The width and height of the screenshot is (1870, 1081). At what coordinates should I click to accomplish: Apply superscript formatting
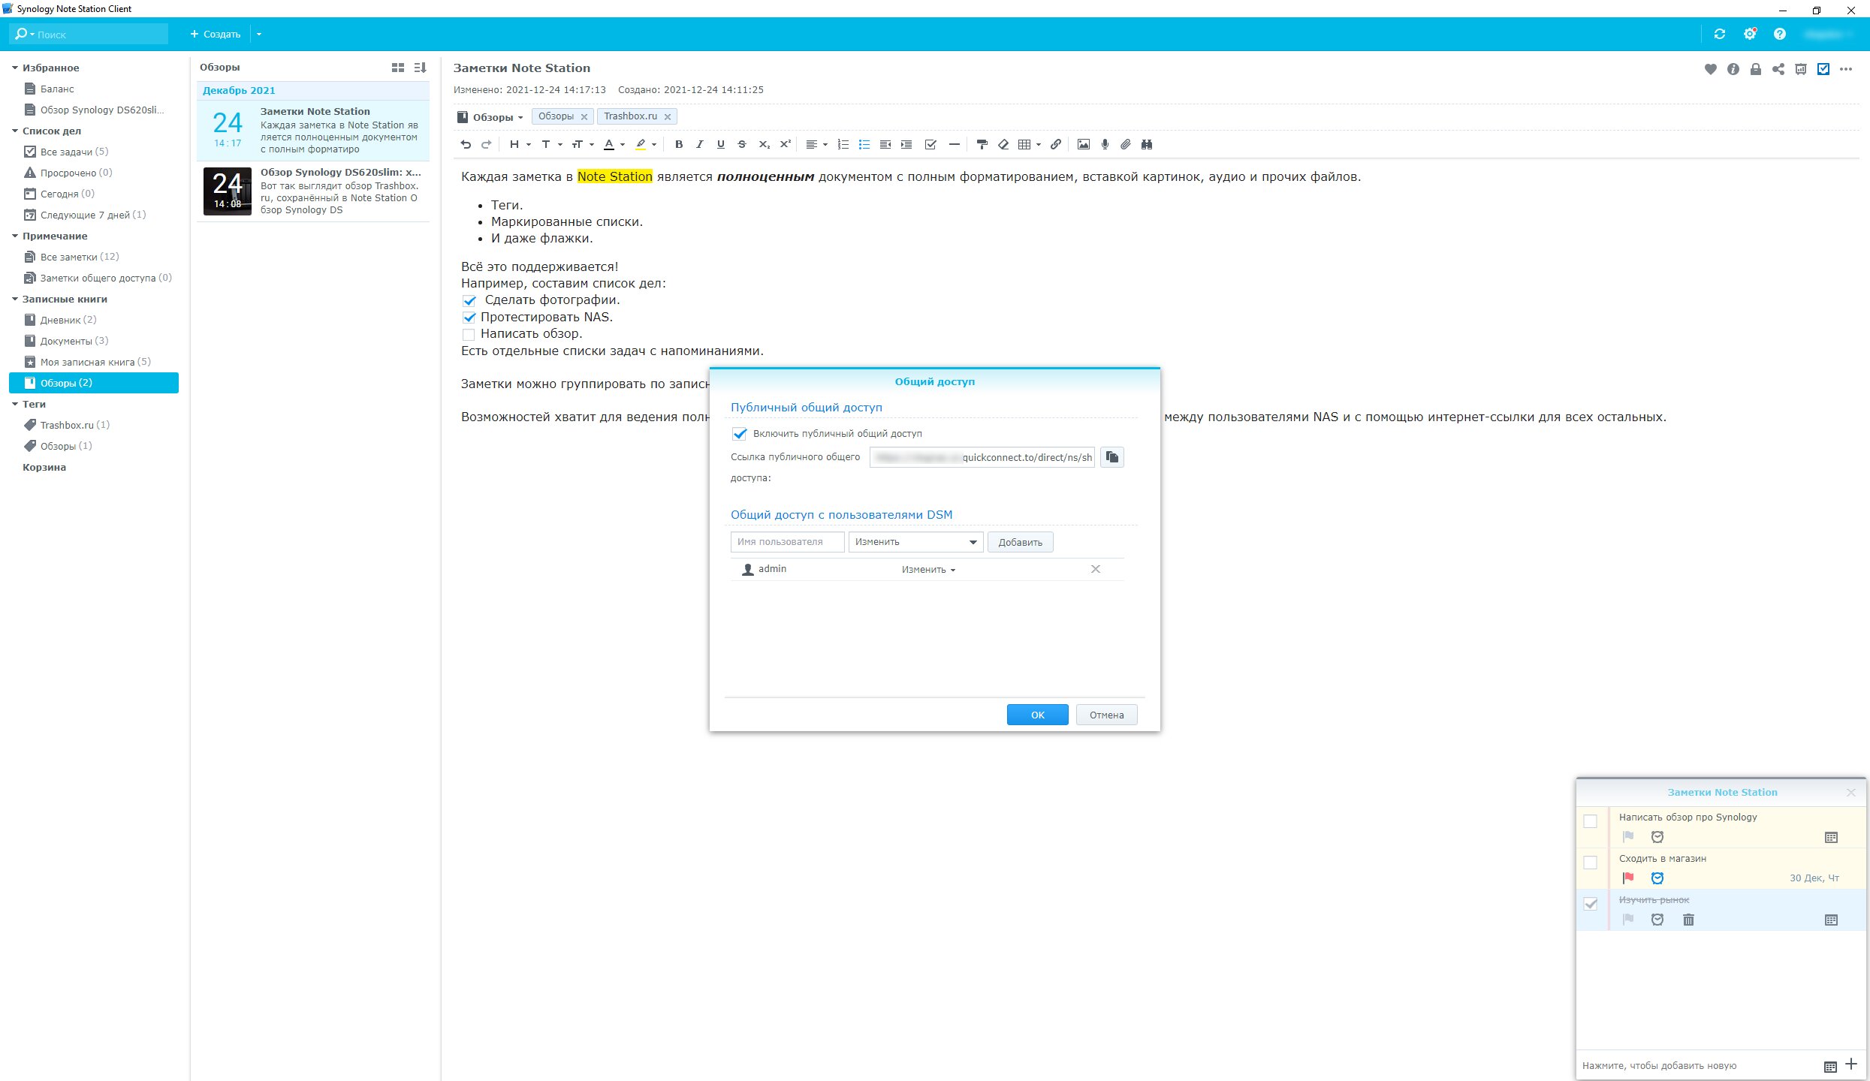786,144
